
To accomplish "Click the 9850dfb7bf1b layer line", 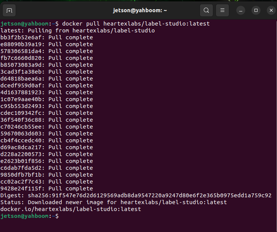I will (47, 175).
